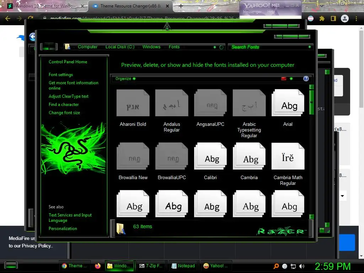Open the Find a character link
The height and width of the screenshot is (273, 364).
pyautogui.click(x=64, y=105)
